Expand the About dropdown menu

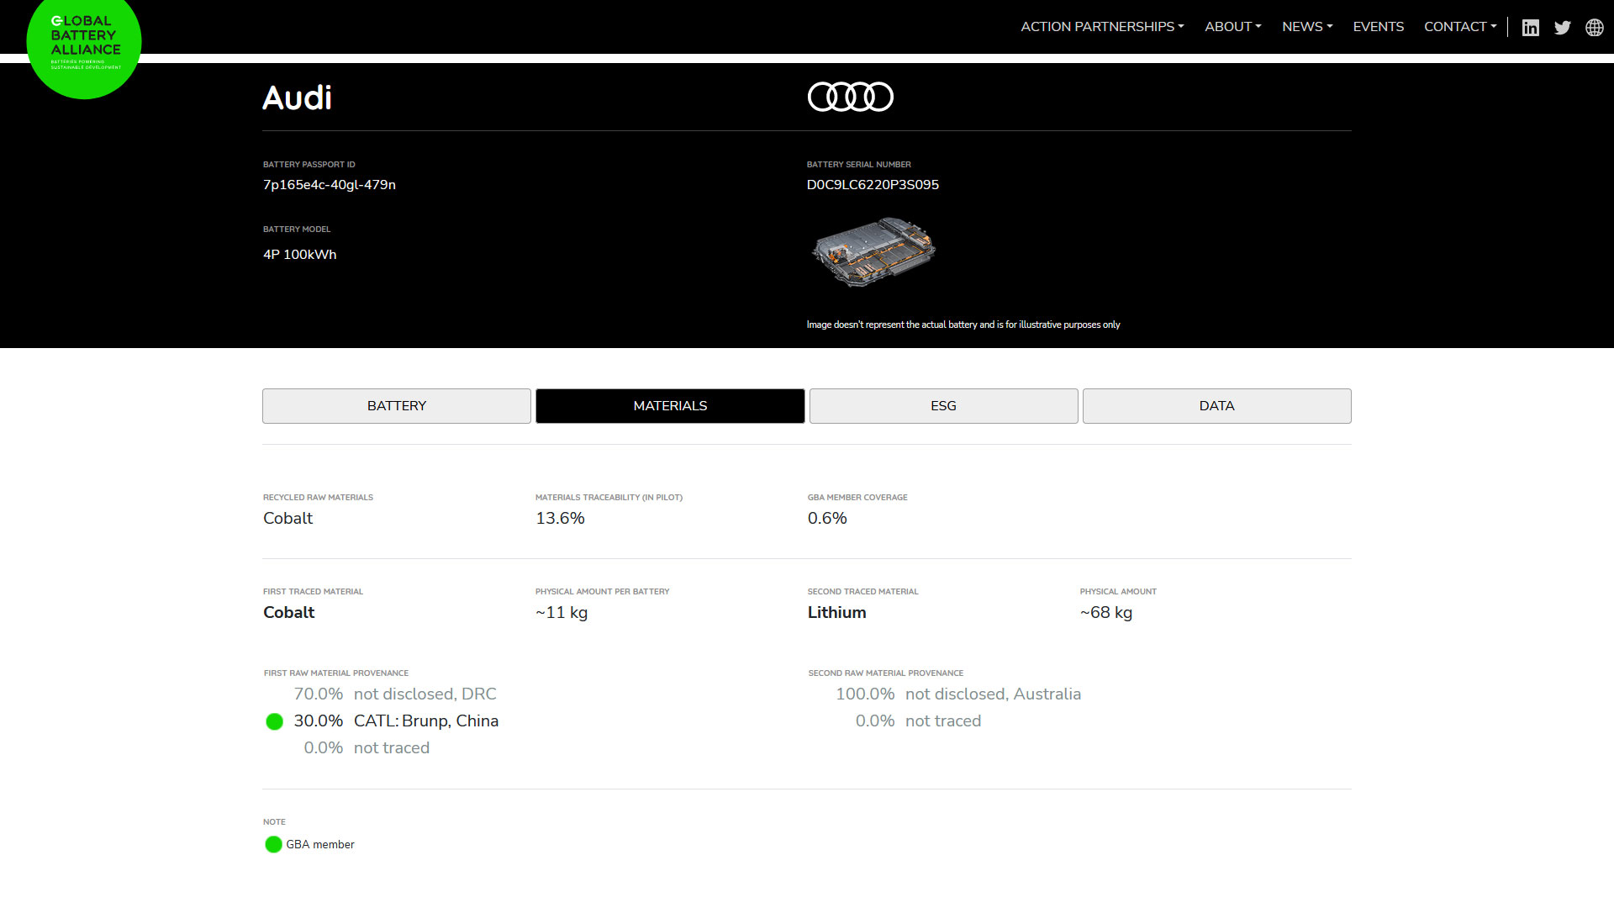[x=1232, y=27]
